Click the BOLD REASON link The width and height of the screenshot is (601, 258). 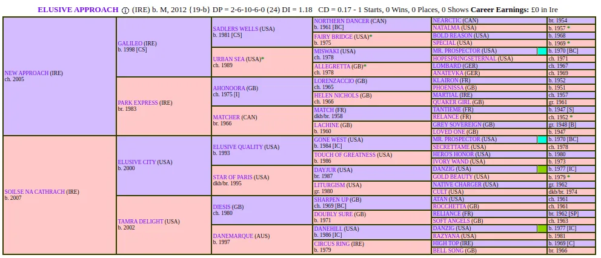[453, 35]
